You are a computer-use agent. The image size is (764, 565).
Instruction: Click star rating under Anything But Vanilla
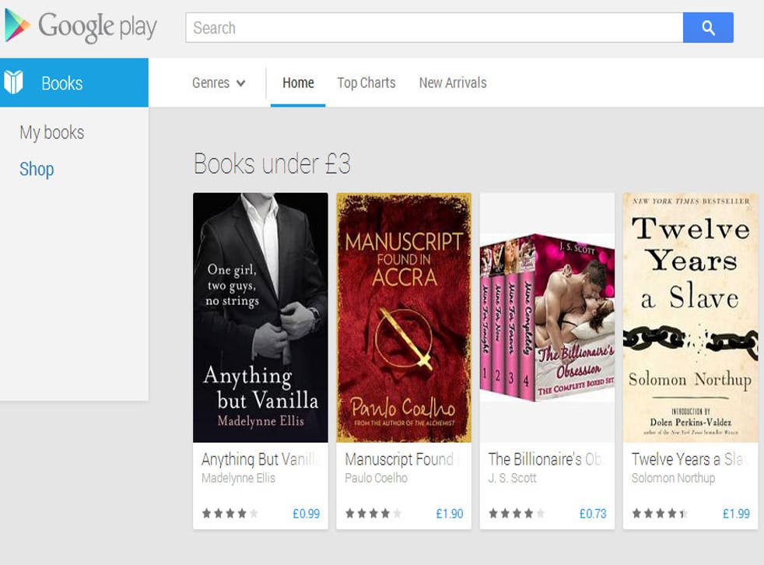coord(230,514)
